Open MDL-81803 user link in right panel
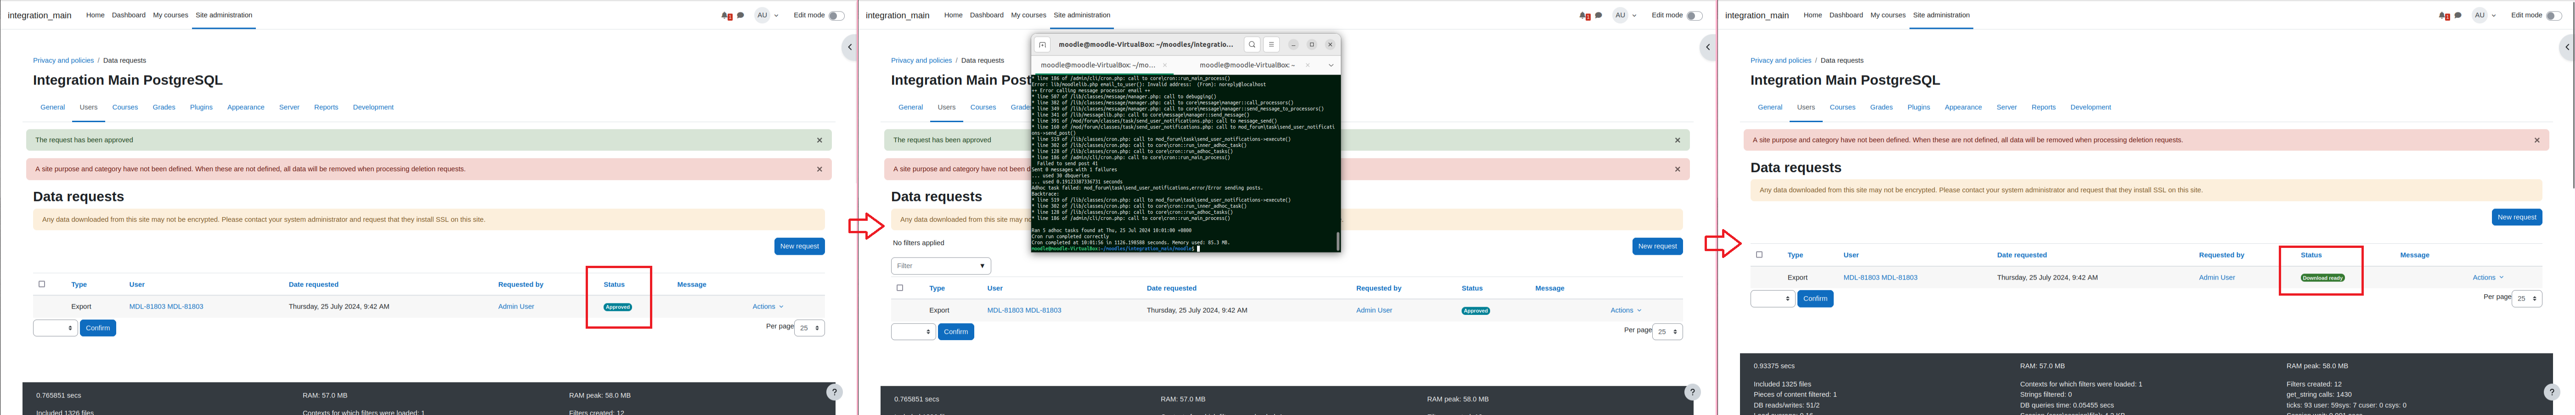2576x415 pixels. click(x=1880, y=278)
